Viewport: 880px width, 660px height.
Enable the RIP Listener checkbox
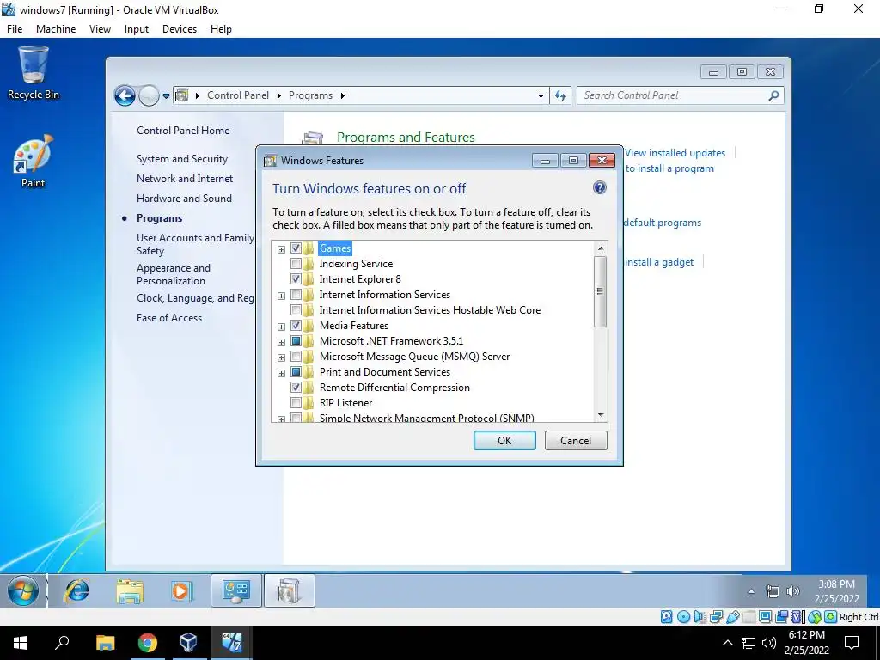(296, 402)
